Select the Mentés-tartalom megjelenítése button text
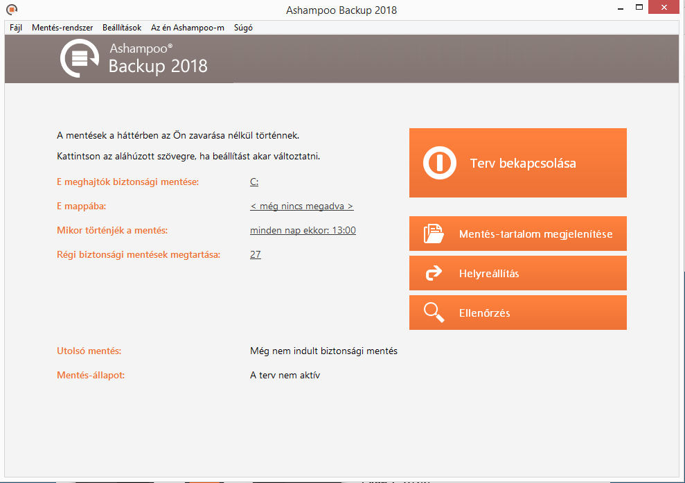This screenshot has height=483, width=685. click(535, 234)
